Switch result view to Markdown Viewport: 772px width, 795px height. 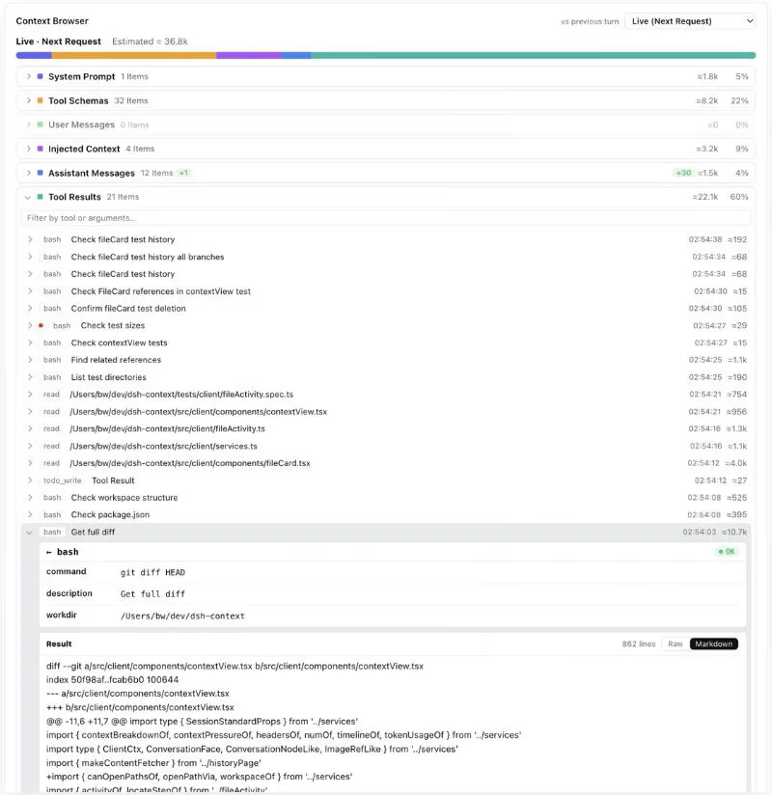coord(714,644)
